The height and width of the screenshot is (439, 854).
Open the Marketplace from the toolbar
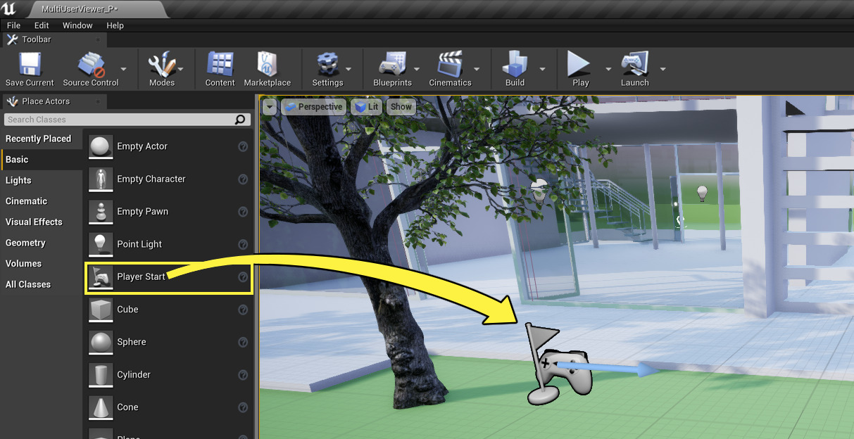pyautogui.click(x=268, y=65)
